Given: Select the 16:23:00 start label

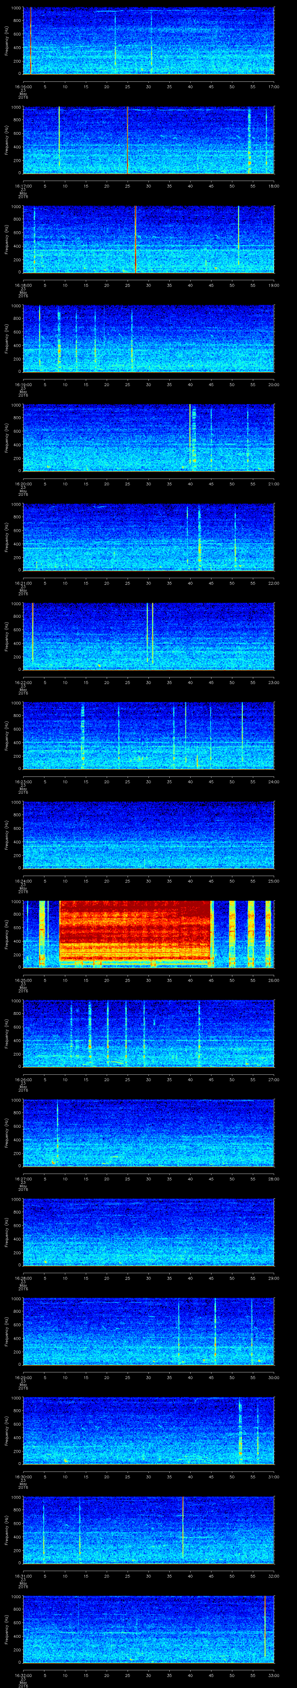Looking at the screenshot, I should (23, 782).
